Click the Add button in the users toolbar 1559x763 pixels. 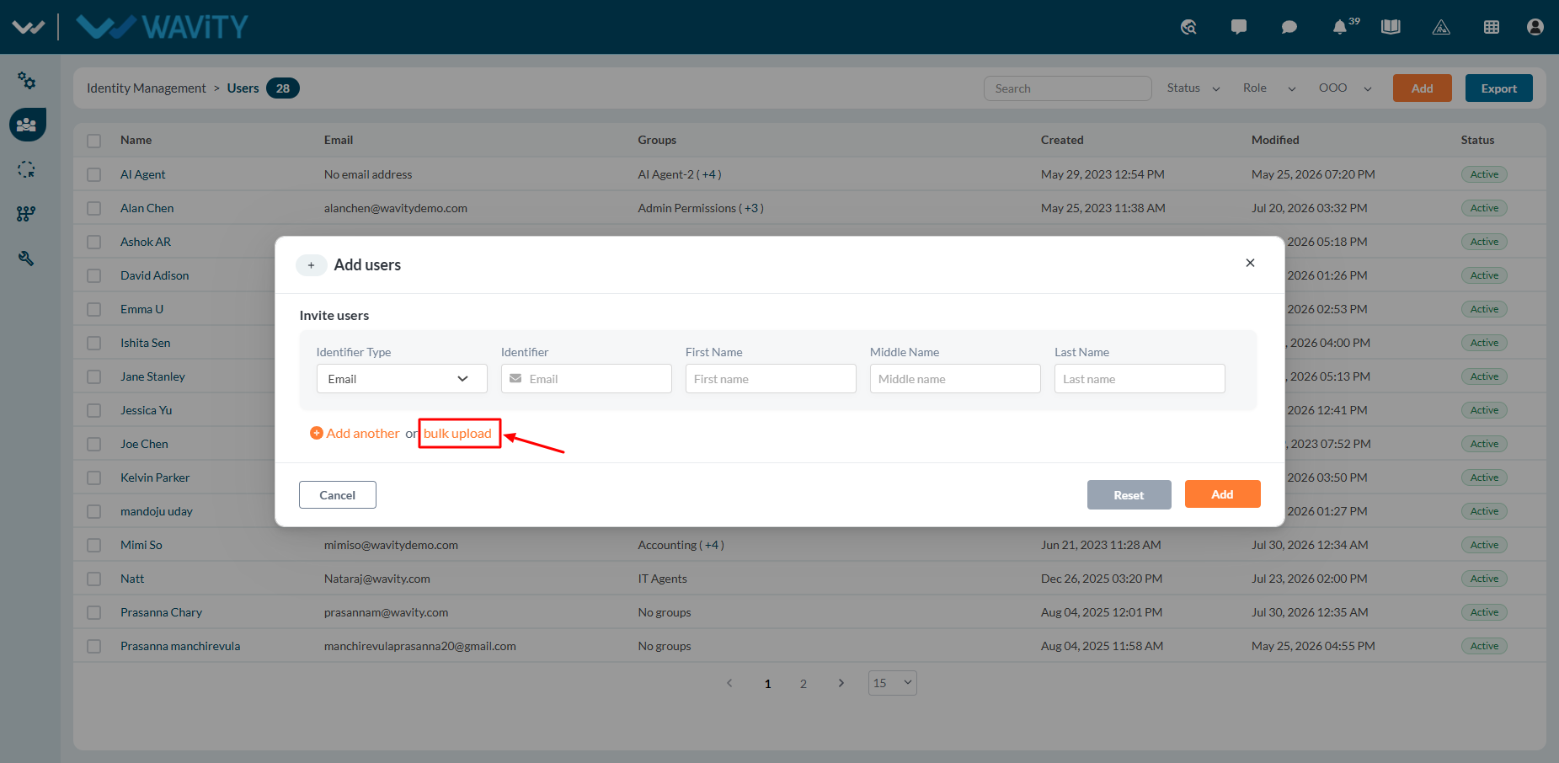click(x=1423, y=88)
